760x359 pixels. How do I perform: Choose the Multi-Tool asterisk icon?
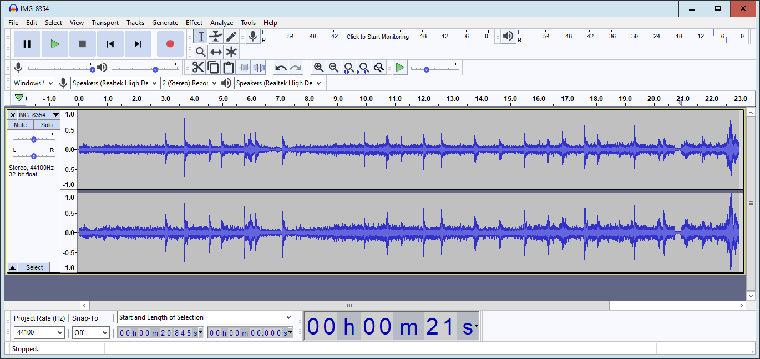231,52
